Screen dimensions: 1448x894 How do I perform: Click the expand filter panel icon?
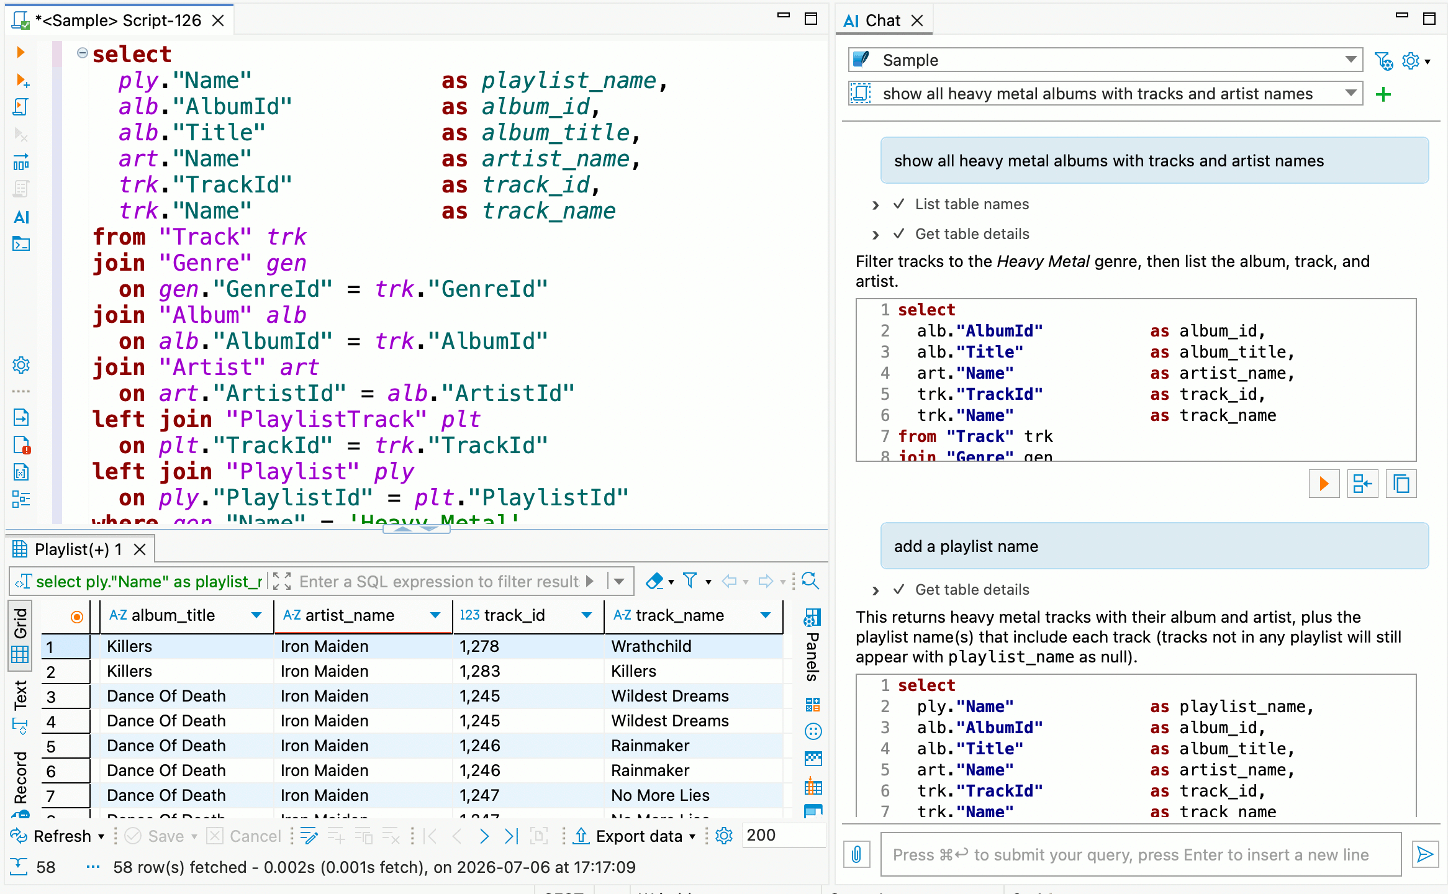(x=282, y=581)
